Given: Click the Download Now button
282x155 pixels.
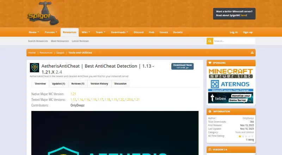Looking at the screenshot, I should 182,66.
